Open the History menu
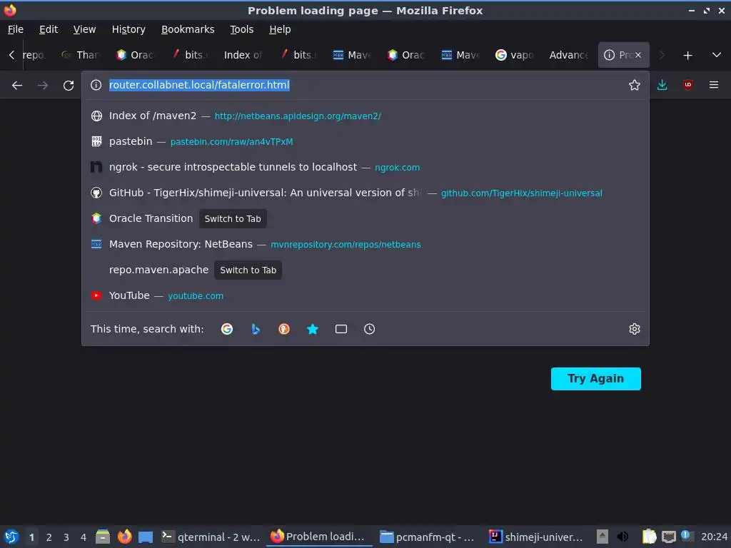Screen dimensions: 731x548 [128, 29]
